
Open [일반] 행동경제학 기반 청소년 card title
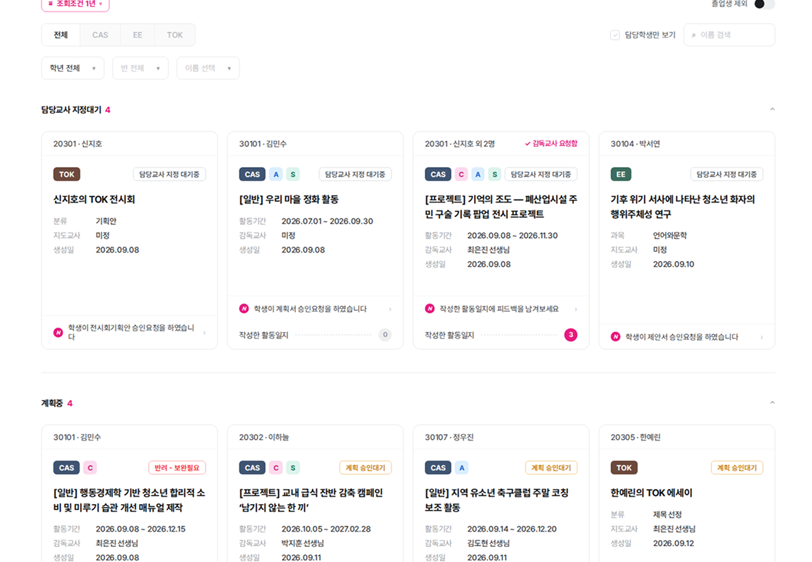[129, 500]
